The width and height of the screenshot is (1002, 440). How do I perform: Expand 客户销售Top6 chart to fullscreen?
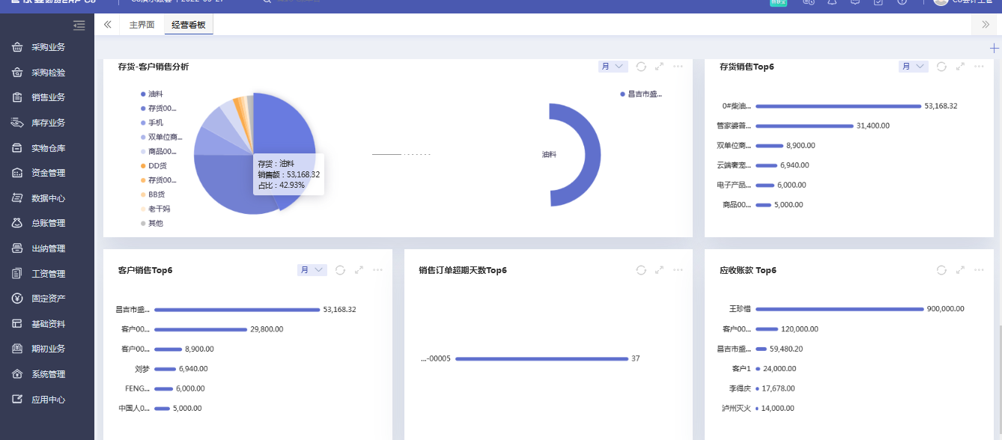click(359, 270)
